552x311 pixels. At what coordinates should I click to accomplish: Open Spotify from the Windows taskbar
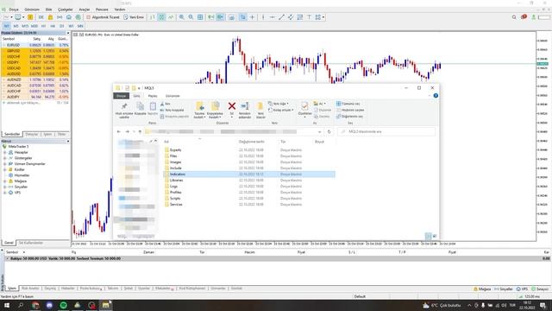(x=63, y=305)
